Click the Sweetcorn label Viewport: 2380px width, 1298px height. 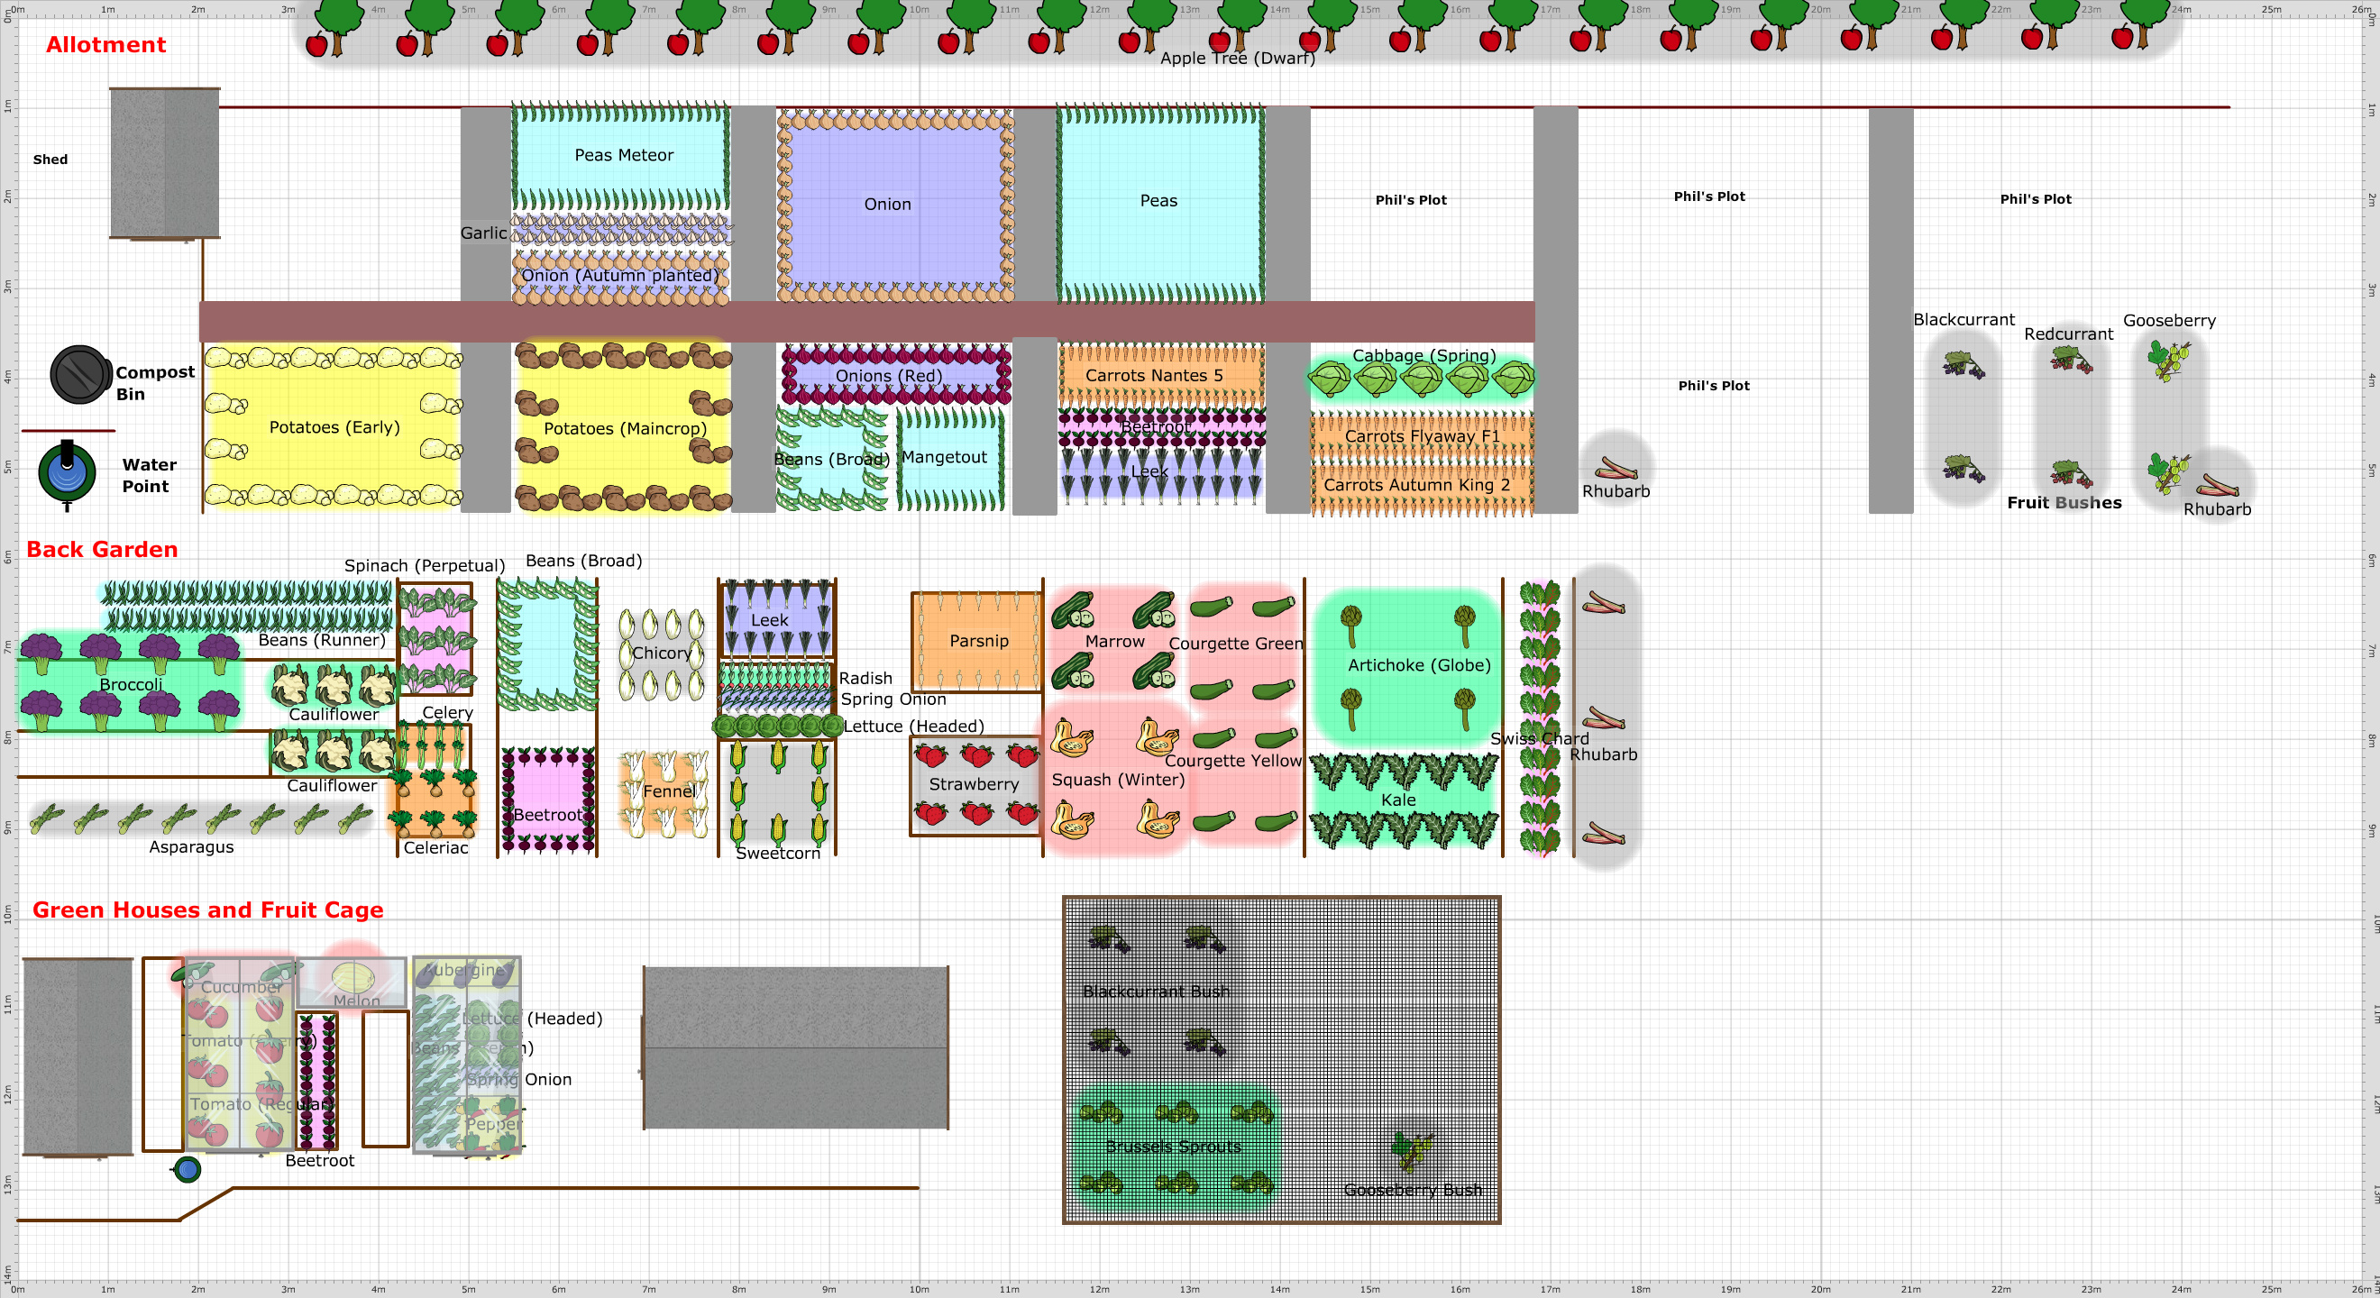pos(778,854)
